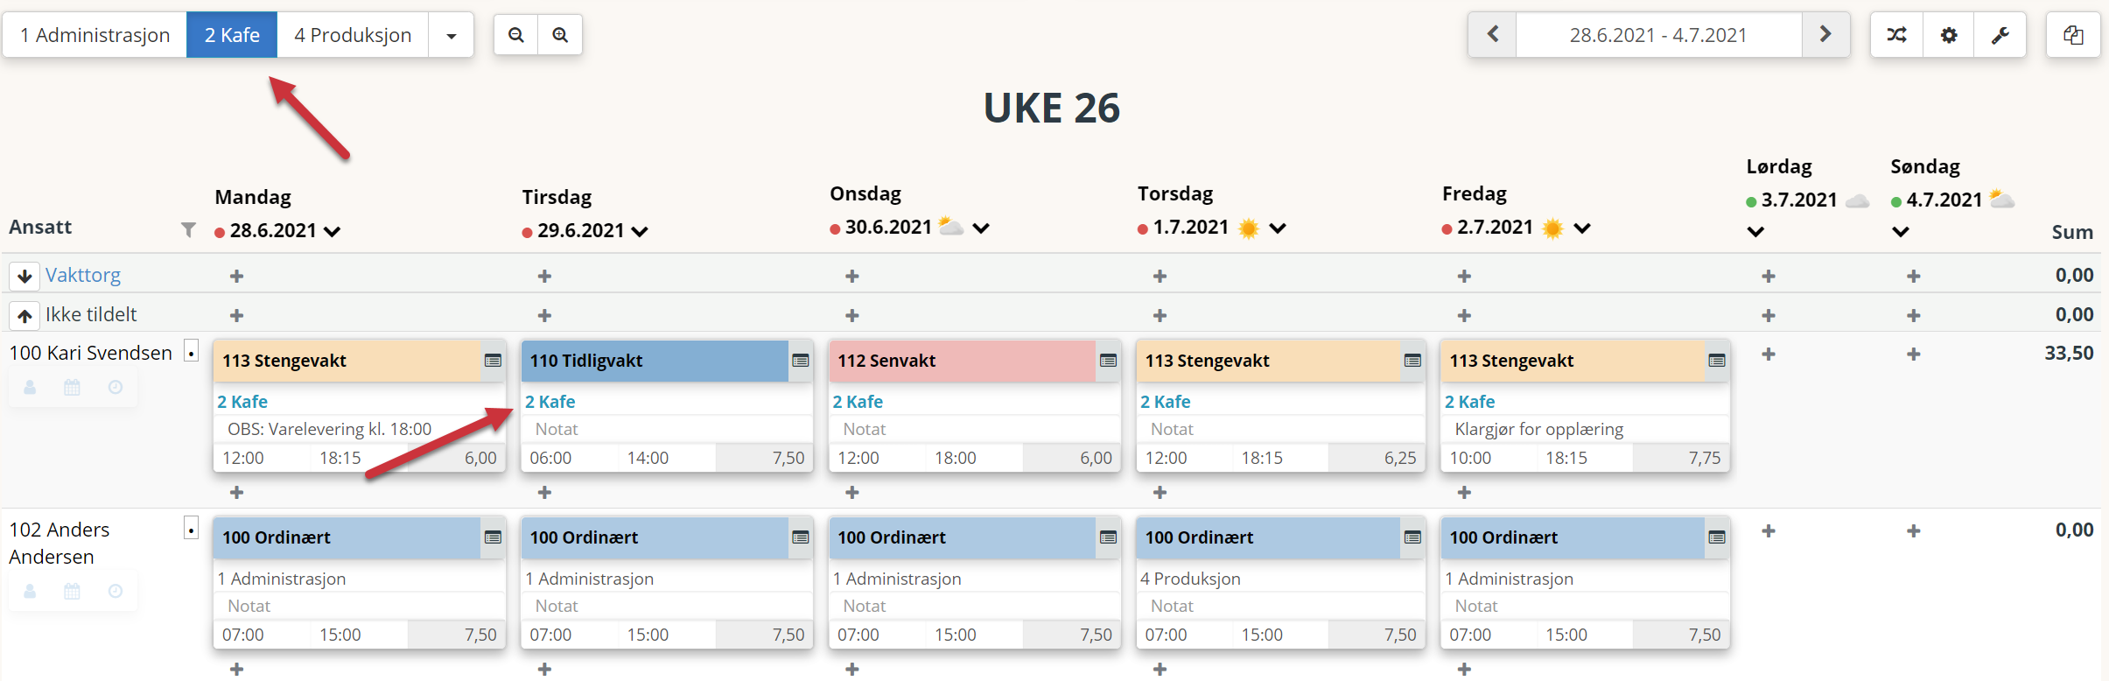Expand the department tabs dropdown caret
The image size is (2109, 681).
pos(452,35)
